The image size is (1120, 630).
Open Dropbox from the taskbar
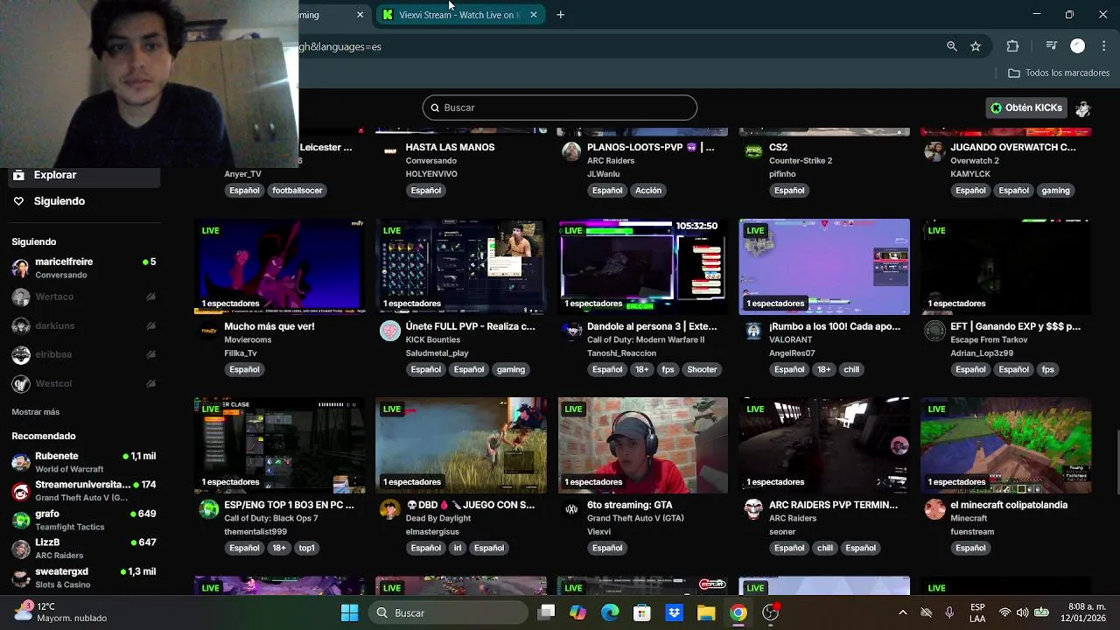click(x=674, y=612)
